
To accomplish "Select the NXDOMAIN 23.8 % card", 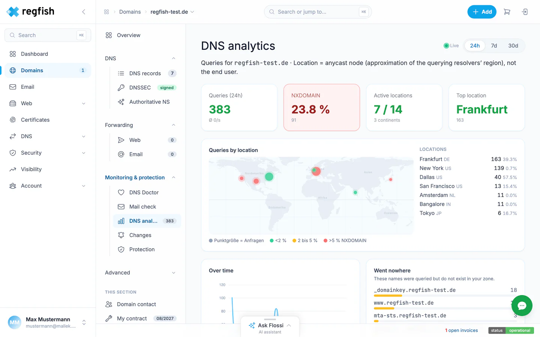I will [322, 107].
